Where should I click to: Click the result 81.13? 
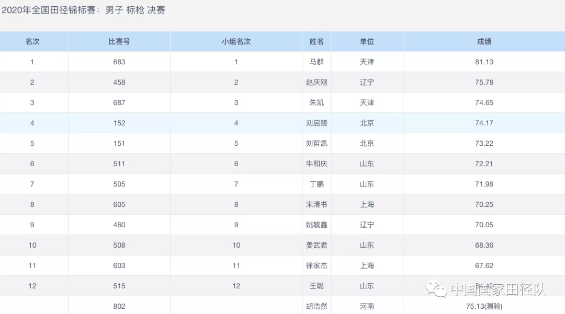click(x=484, y=62)
